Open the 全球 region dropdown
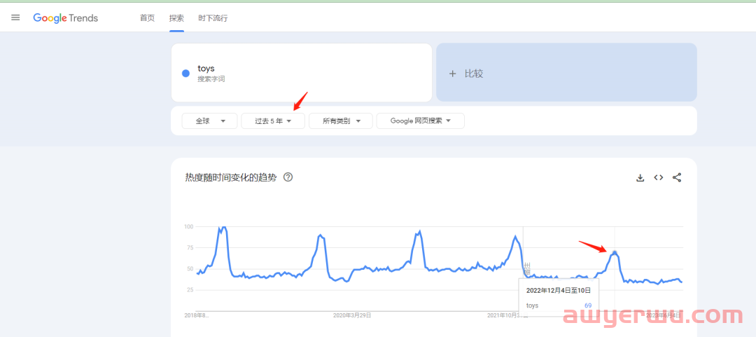The width and height of the screenshot is (756, 337). pyautogui.click(x=209, y=121)
